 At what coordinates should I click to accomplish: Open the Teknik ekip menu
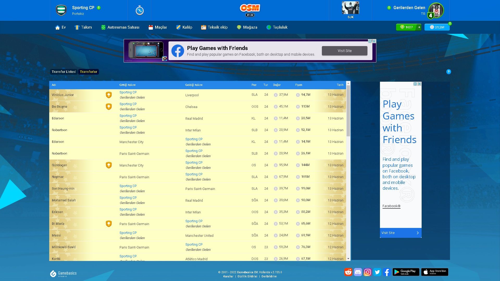coord(214,27)
